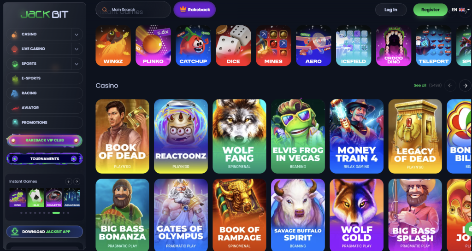The image size is (472, 251).
Task: Open the EN language dropdown
Action: tap(460, 10)
